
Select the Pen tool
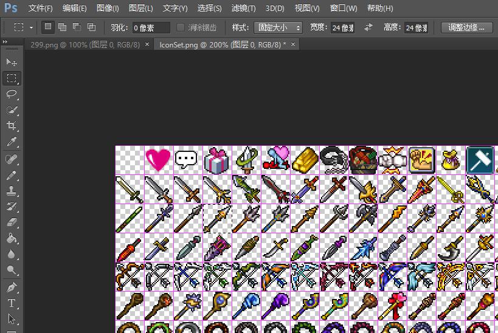coord(12,287)
